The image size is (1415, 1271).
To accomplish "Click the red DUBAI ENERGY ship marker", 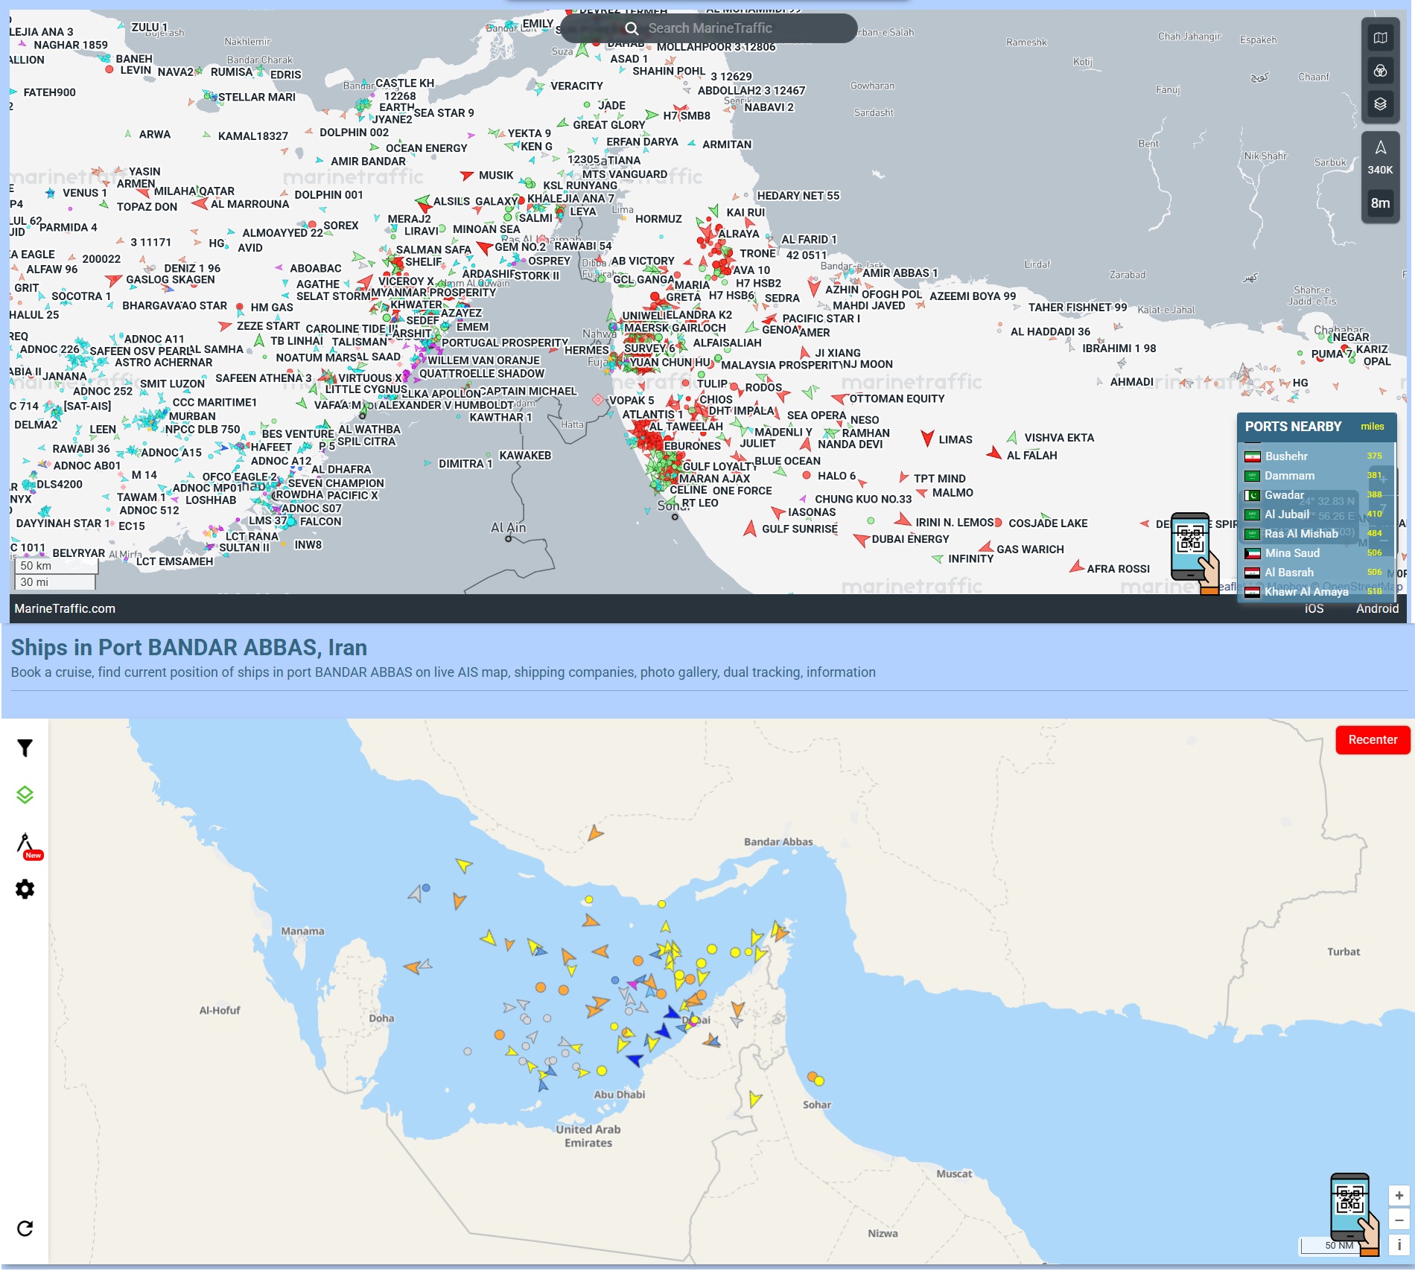I will point(862,539).
